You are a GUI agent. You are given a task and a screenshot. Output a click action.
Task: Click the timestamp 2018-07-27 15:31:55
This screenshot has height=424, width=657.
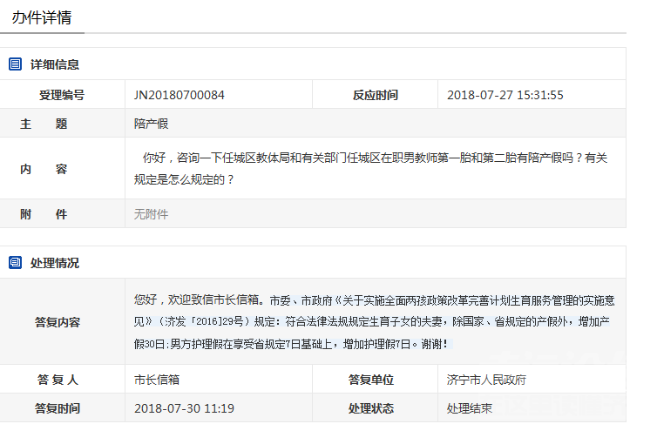tap(505, 95)
